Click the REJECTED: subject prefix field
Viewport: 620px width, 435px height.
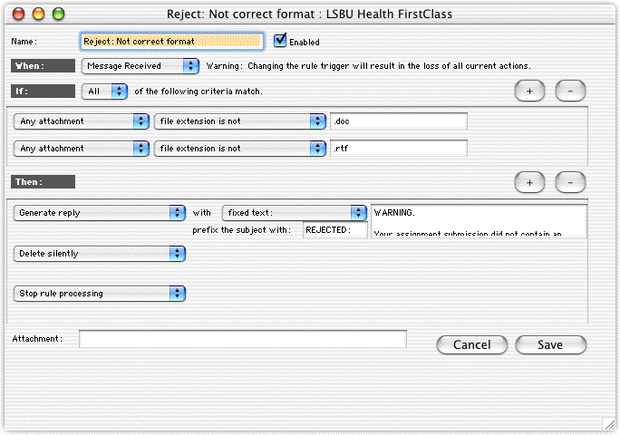pos(334,230)
